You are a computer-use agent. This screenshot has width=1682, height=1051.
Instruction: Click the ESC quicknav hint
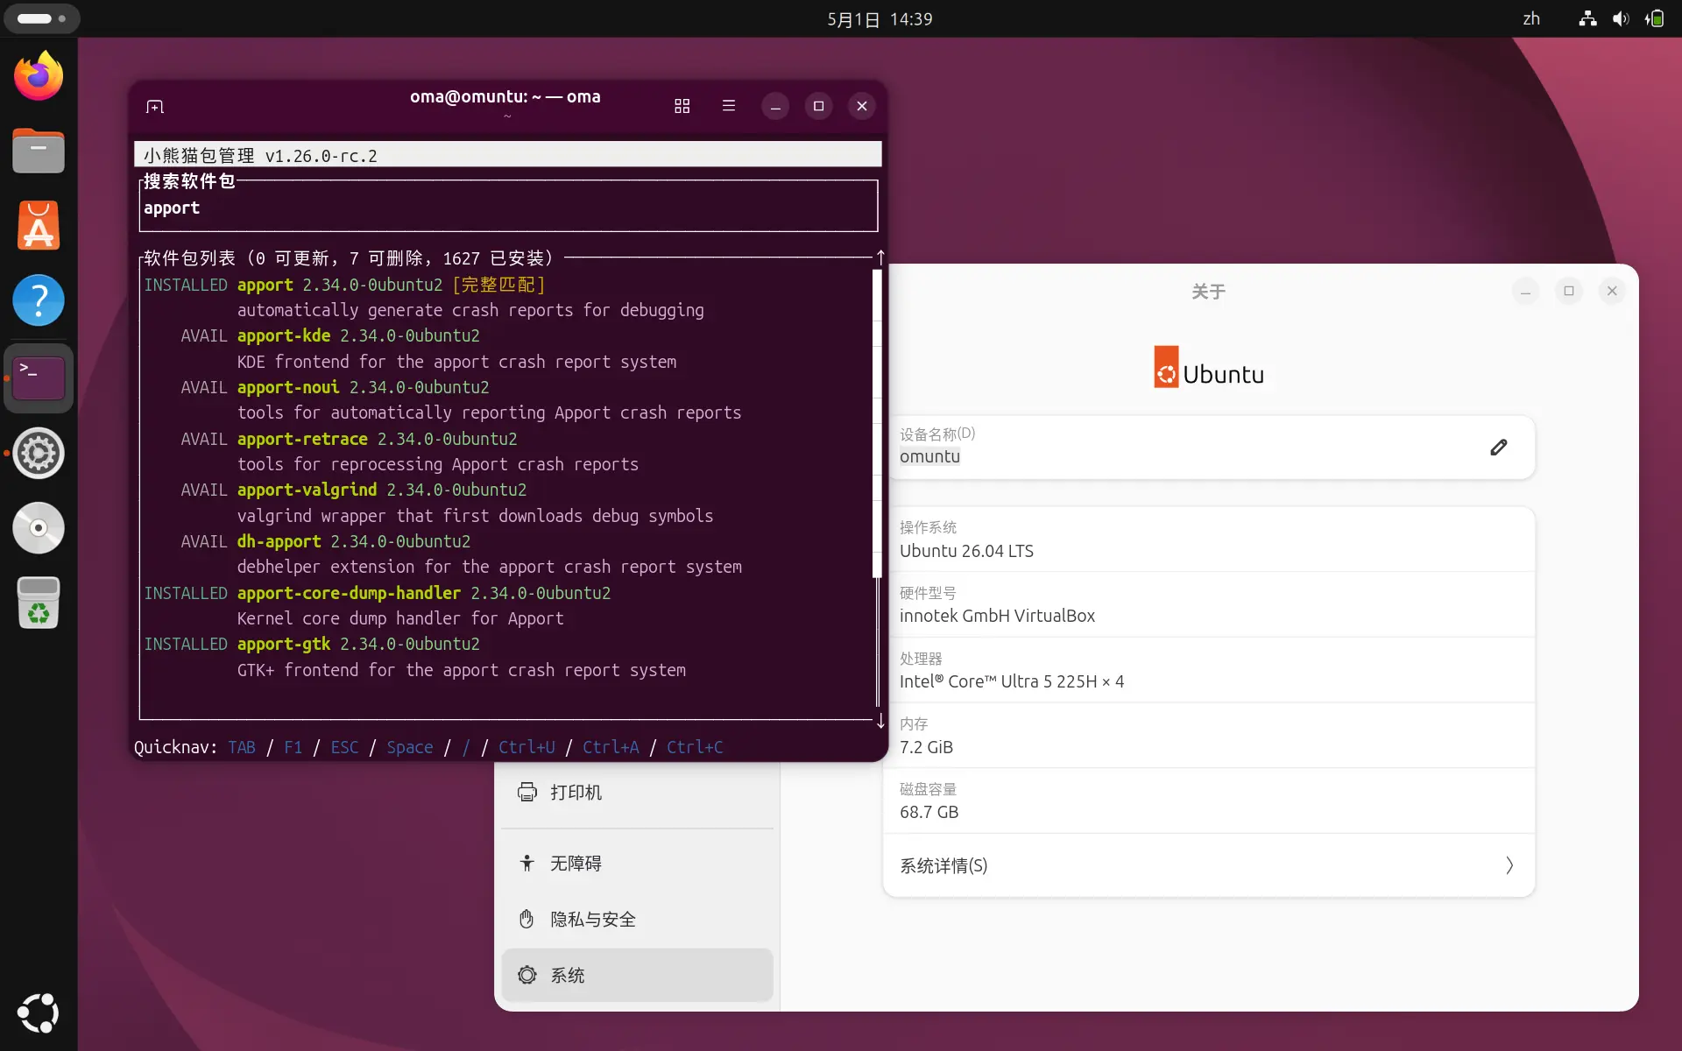[x=344, y=747]
